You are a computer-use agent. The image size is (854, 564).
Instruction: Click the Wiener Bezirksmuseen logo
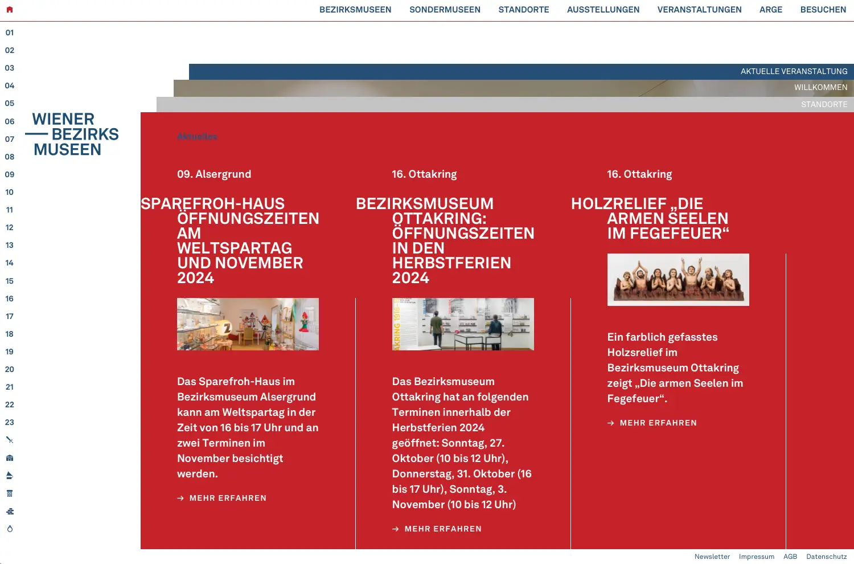coord(72,134)
